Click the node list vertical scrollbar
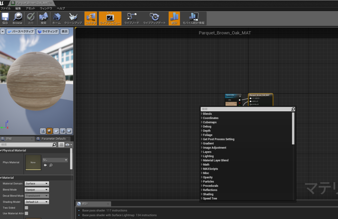Screen dimensions: 338x219 coord(293,128)
